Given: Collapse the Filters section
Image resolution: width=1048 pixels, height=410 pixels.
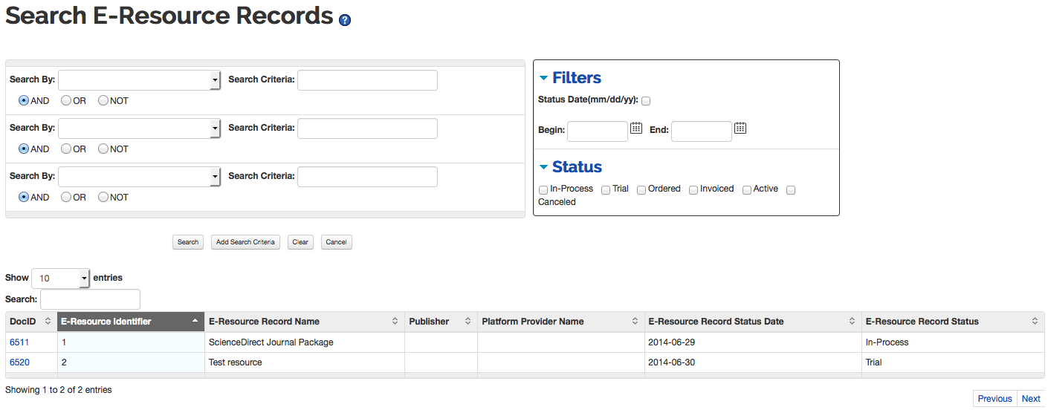Looking at the screenshot, I should (543, 78).
